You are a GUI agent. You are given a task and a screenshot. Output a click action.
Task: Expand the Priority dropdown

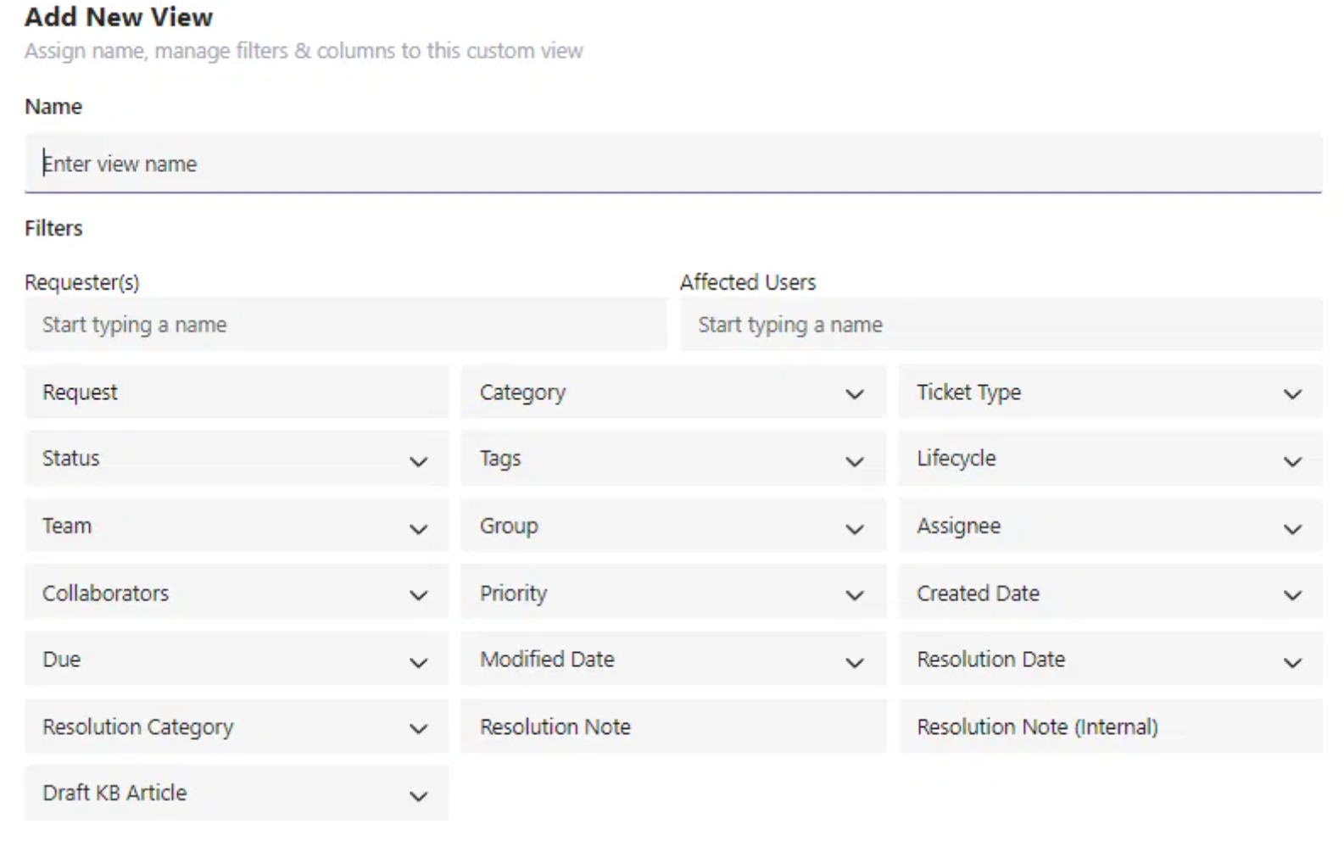672,593
